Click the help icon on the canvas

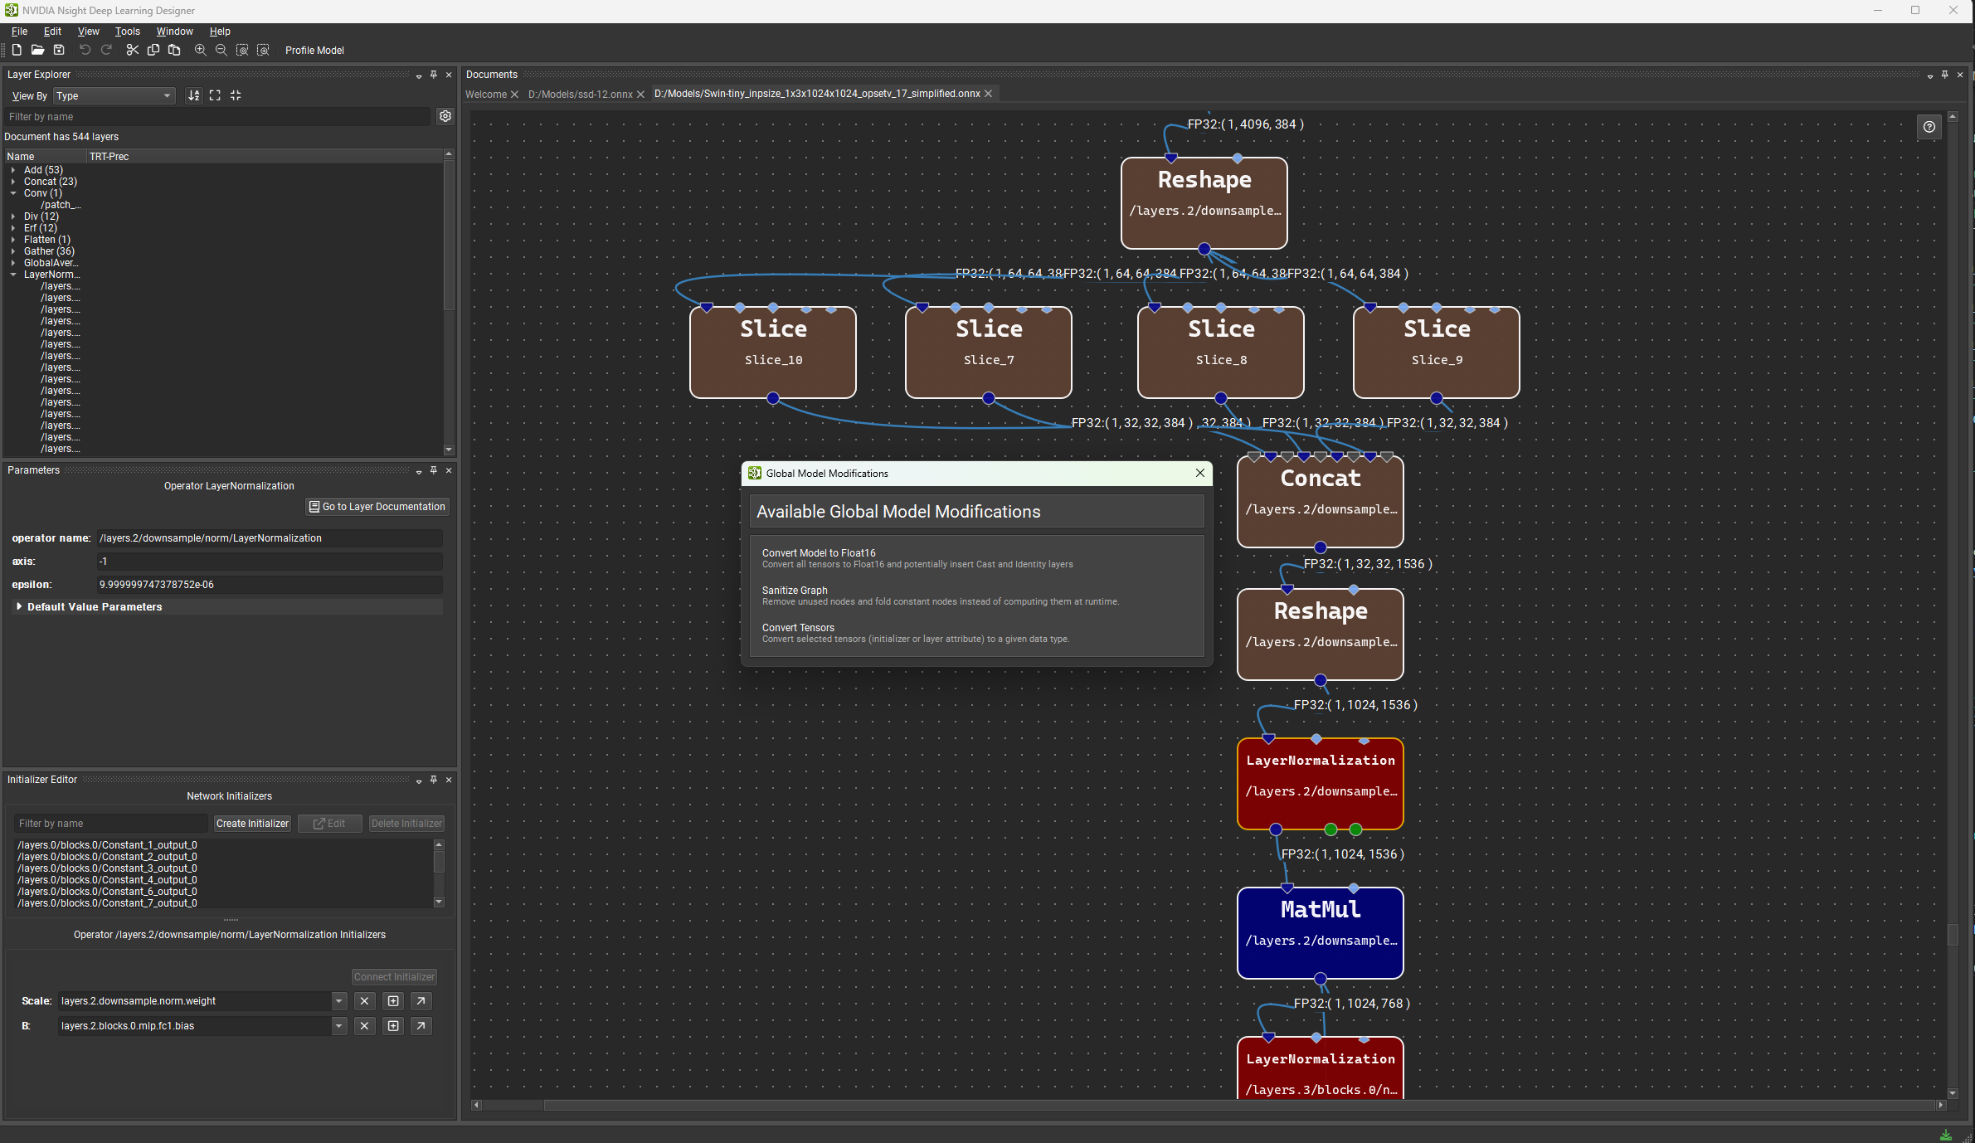point(1929,127)
